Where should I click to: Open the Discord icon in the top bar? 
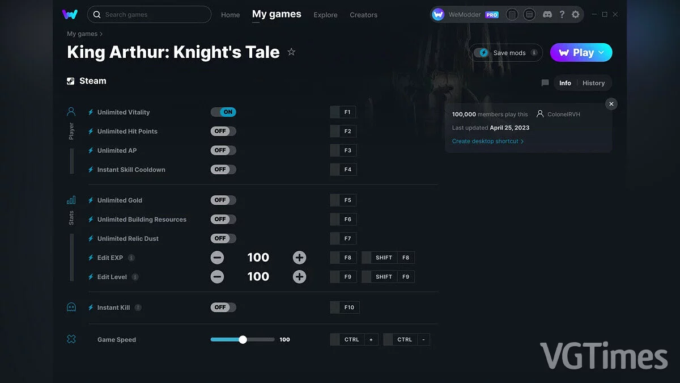pos(547,14)
